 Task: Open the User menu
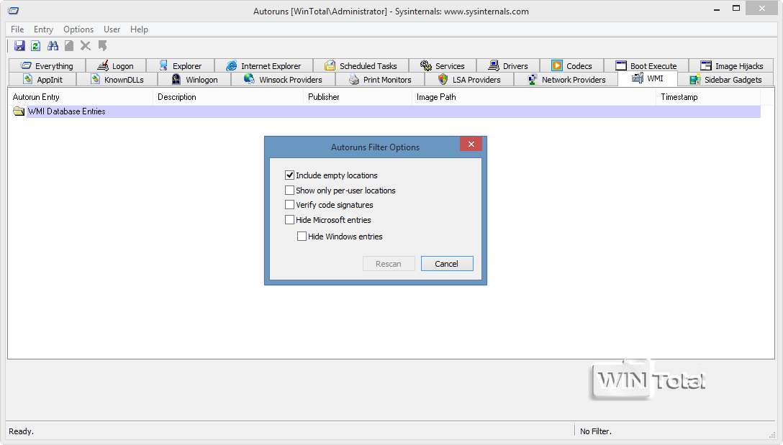pyautogui.click(x=112, y=29)
